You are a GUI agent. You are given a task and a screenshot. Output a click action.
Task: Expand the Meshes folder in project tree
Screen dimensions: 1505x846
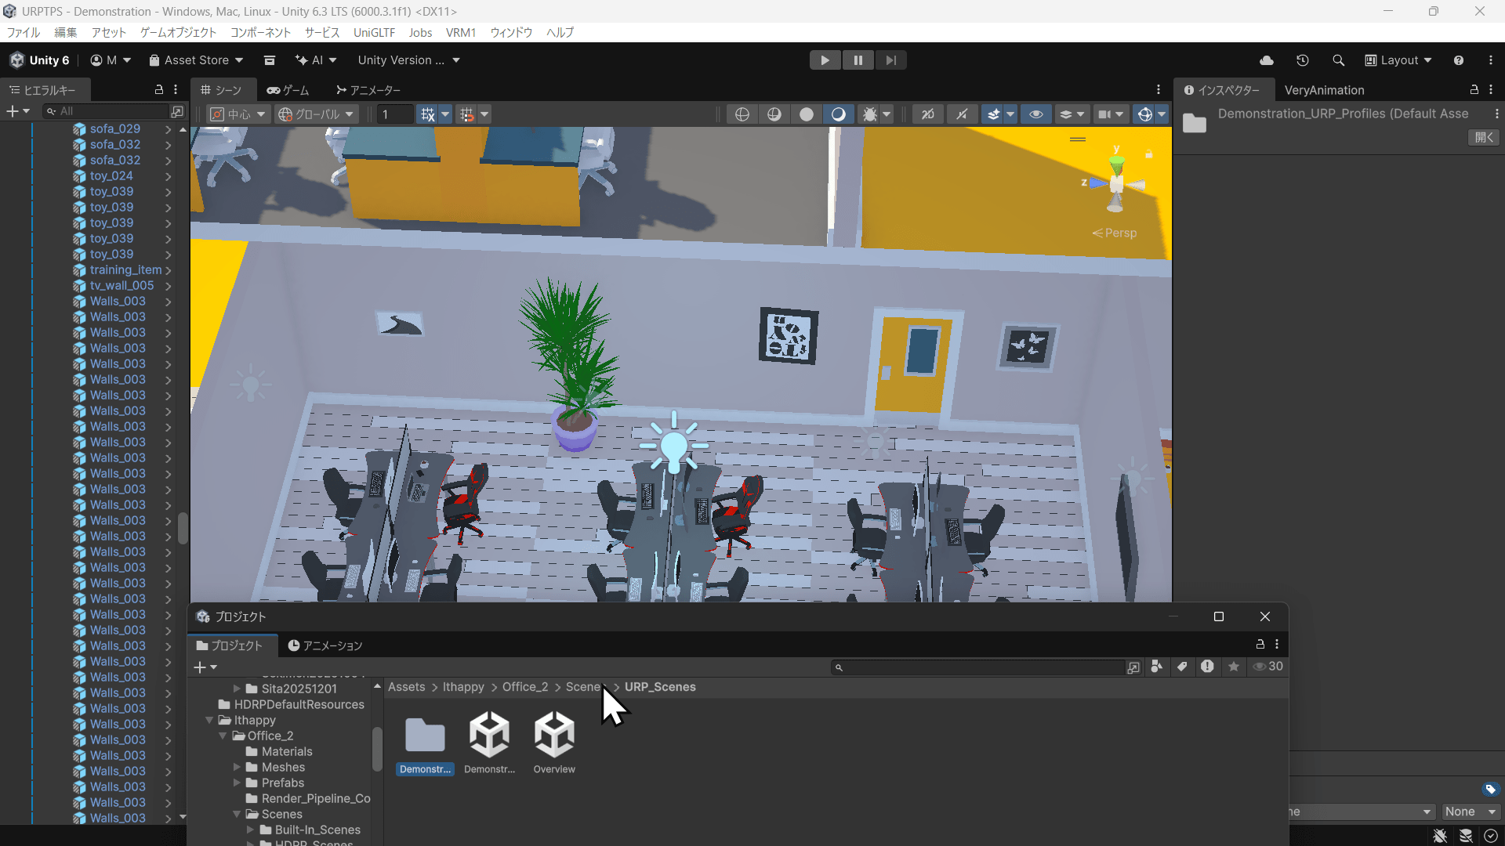pos(237,768)
